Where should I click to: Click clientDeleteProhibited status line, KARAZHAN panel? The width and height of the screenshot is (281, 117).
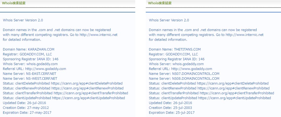point(63,83)
